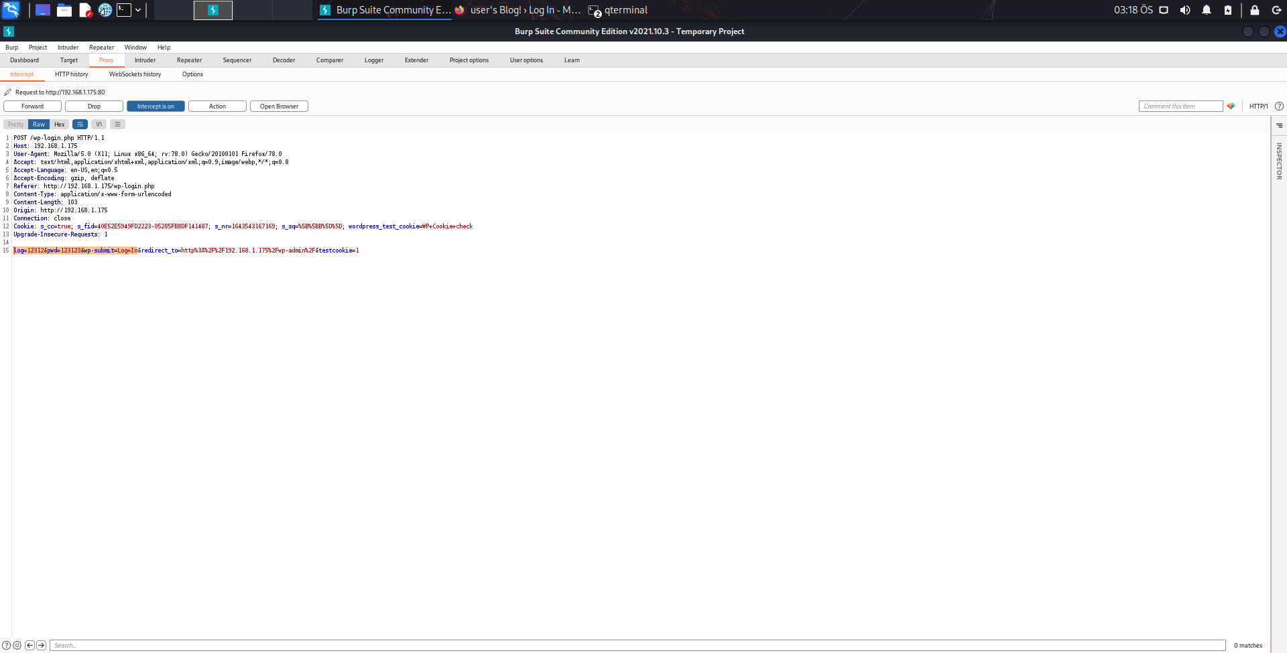This screenshot has height=653, width=1287.
Task: Open the notifications bell icon
Action: (x=1207, y=10)
